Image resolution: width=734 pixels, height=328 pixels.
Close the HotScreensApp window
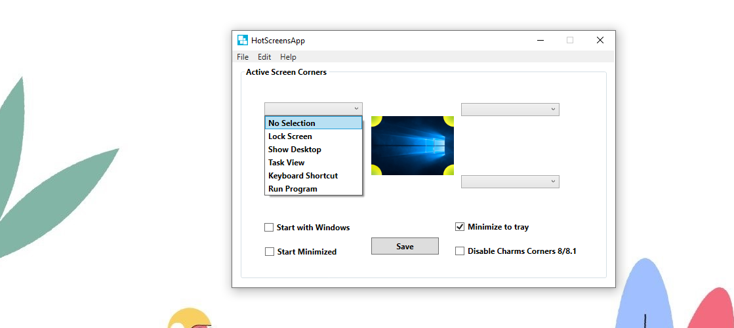tap(600, 40)
